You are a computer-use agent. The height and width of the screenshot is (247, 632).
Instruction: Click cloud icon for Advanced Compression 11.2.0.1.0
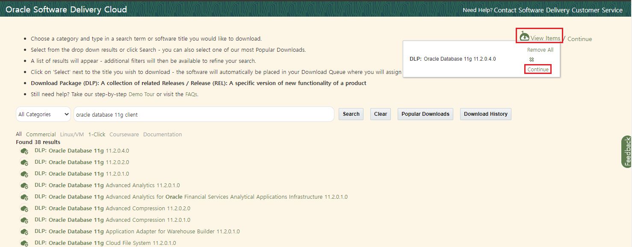(x=24, y=220)
